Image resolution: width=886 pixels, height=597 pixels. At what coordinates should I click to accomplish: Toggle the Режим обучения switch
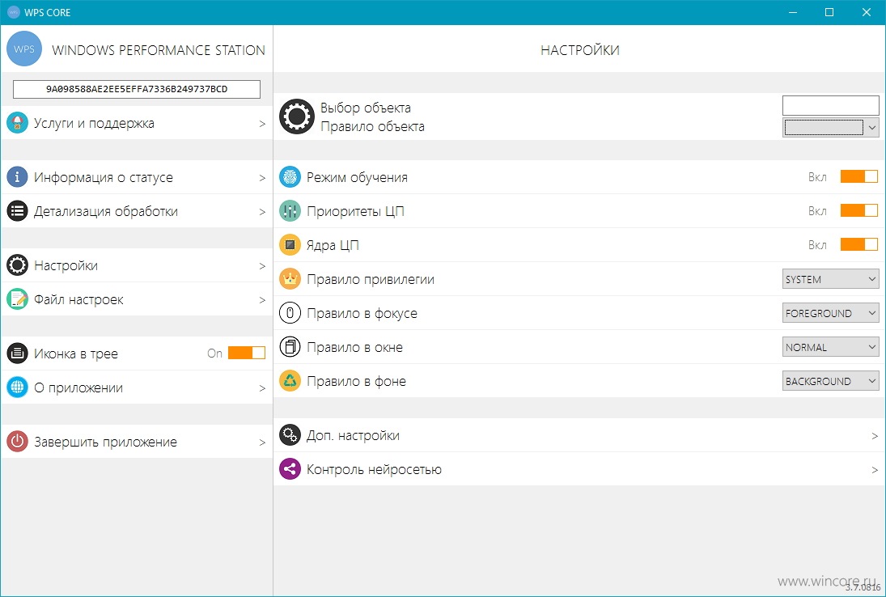click(858, 177)
